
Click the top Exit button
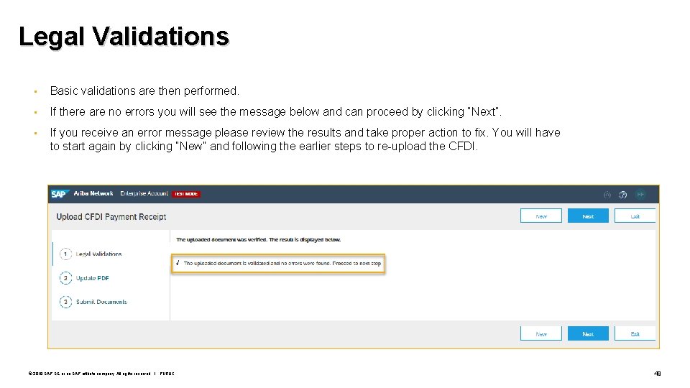click(x=635, y=216)
